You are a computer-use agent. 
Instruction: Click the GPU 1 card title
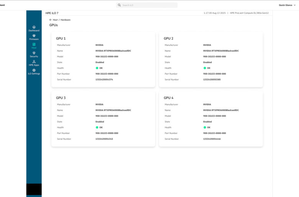[x=61, y=38]
